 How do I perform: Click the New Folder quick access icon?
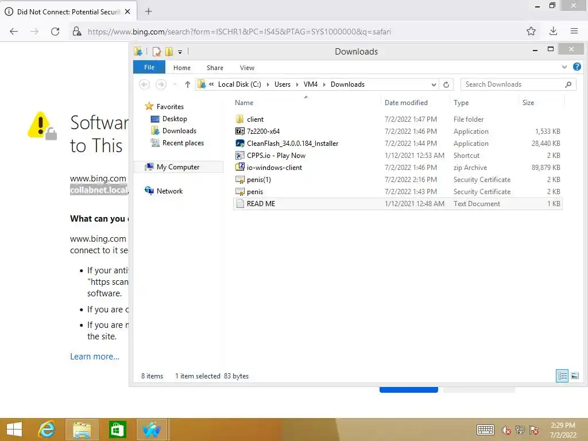click(169, 51)
